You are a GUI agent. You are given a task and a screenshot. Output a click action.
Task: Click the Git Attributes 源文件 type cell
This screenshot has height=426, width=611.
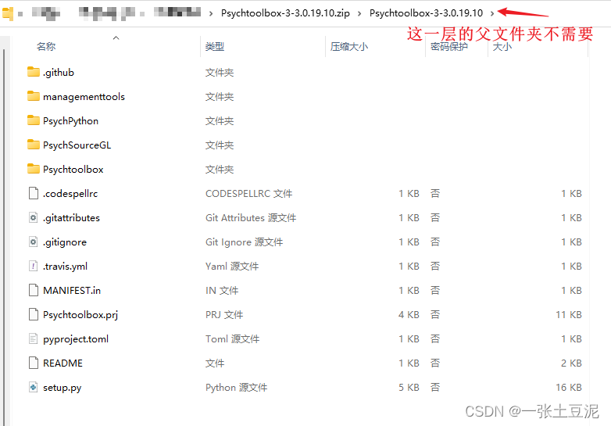[x=251, y=218]
